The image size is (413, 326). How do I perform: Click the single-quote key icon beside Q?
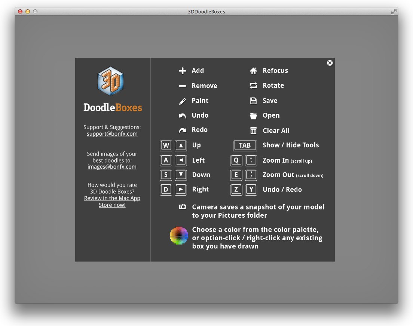point(251,160)
